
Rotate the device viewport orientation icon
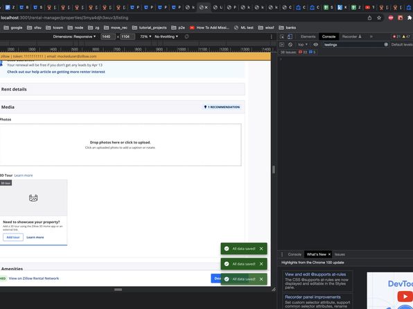coord(186,37)
